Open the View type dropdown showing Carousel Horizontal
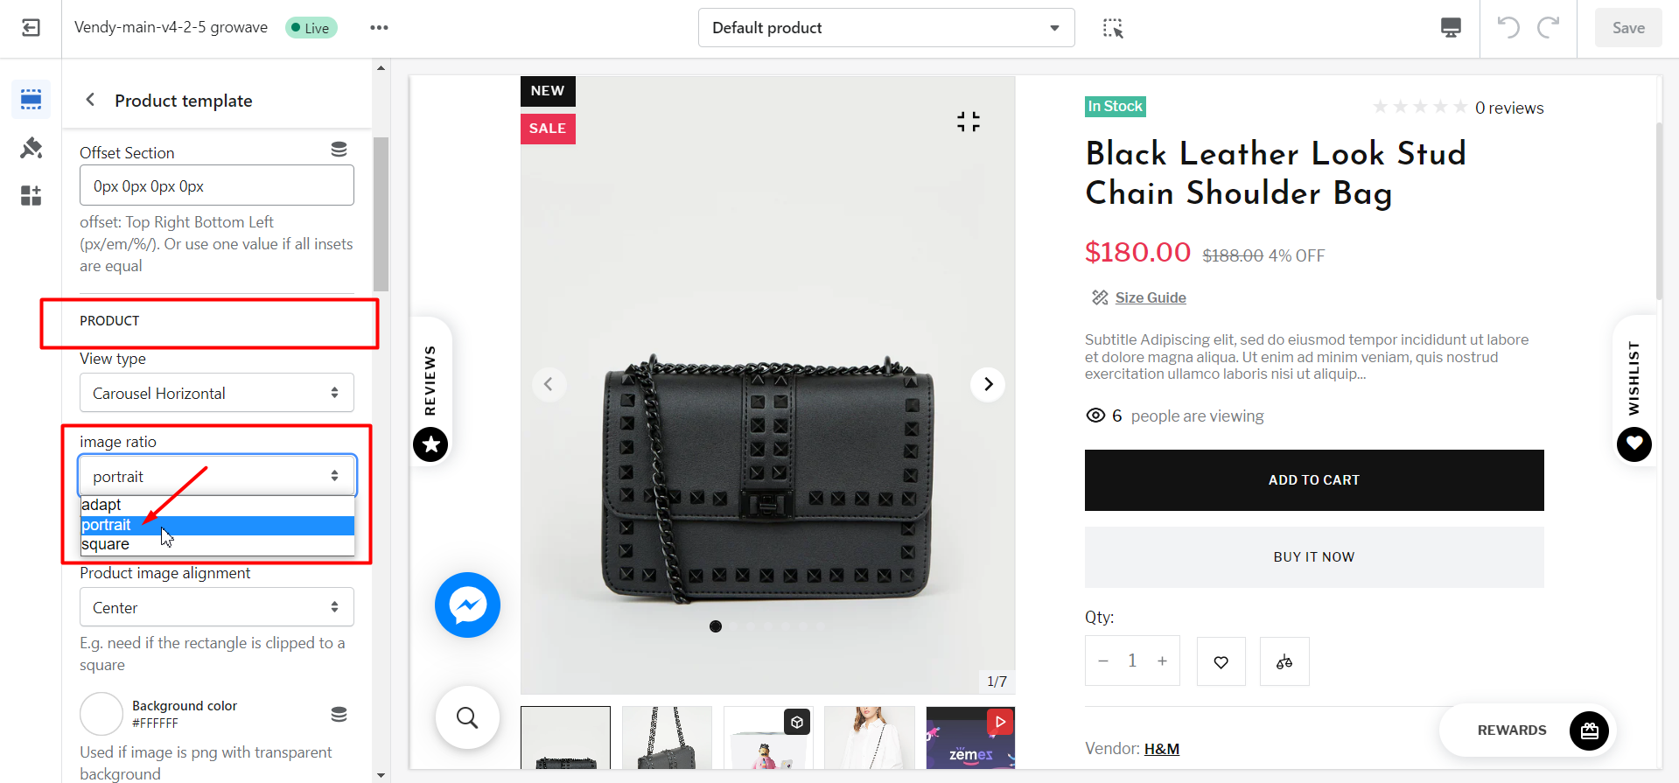 click(x=215, y=392)
